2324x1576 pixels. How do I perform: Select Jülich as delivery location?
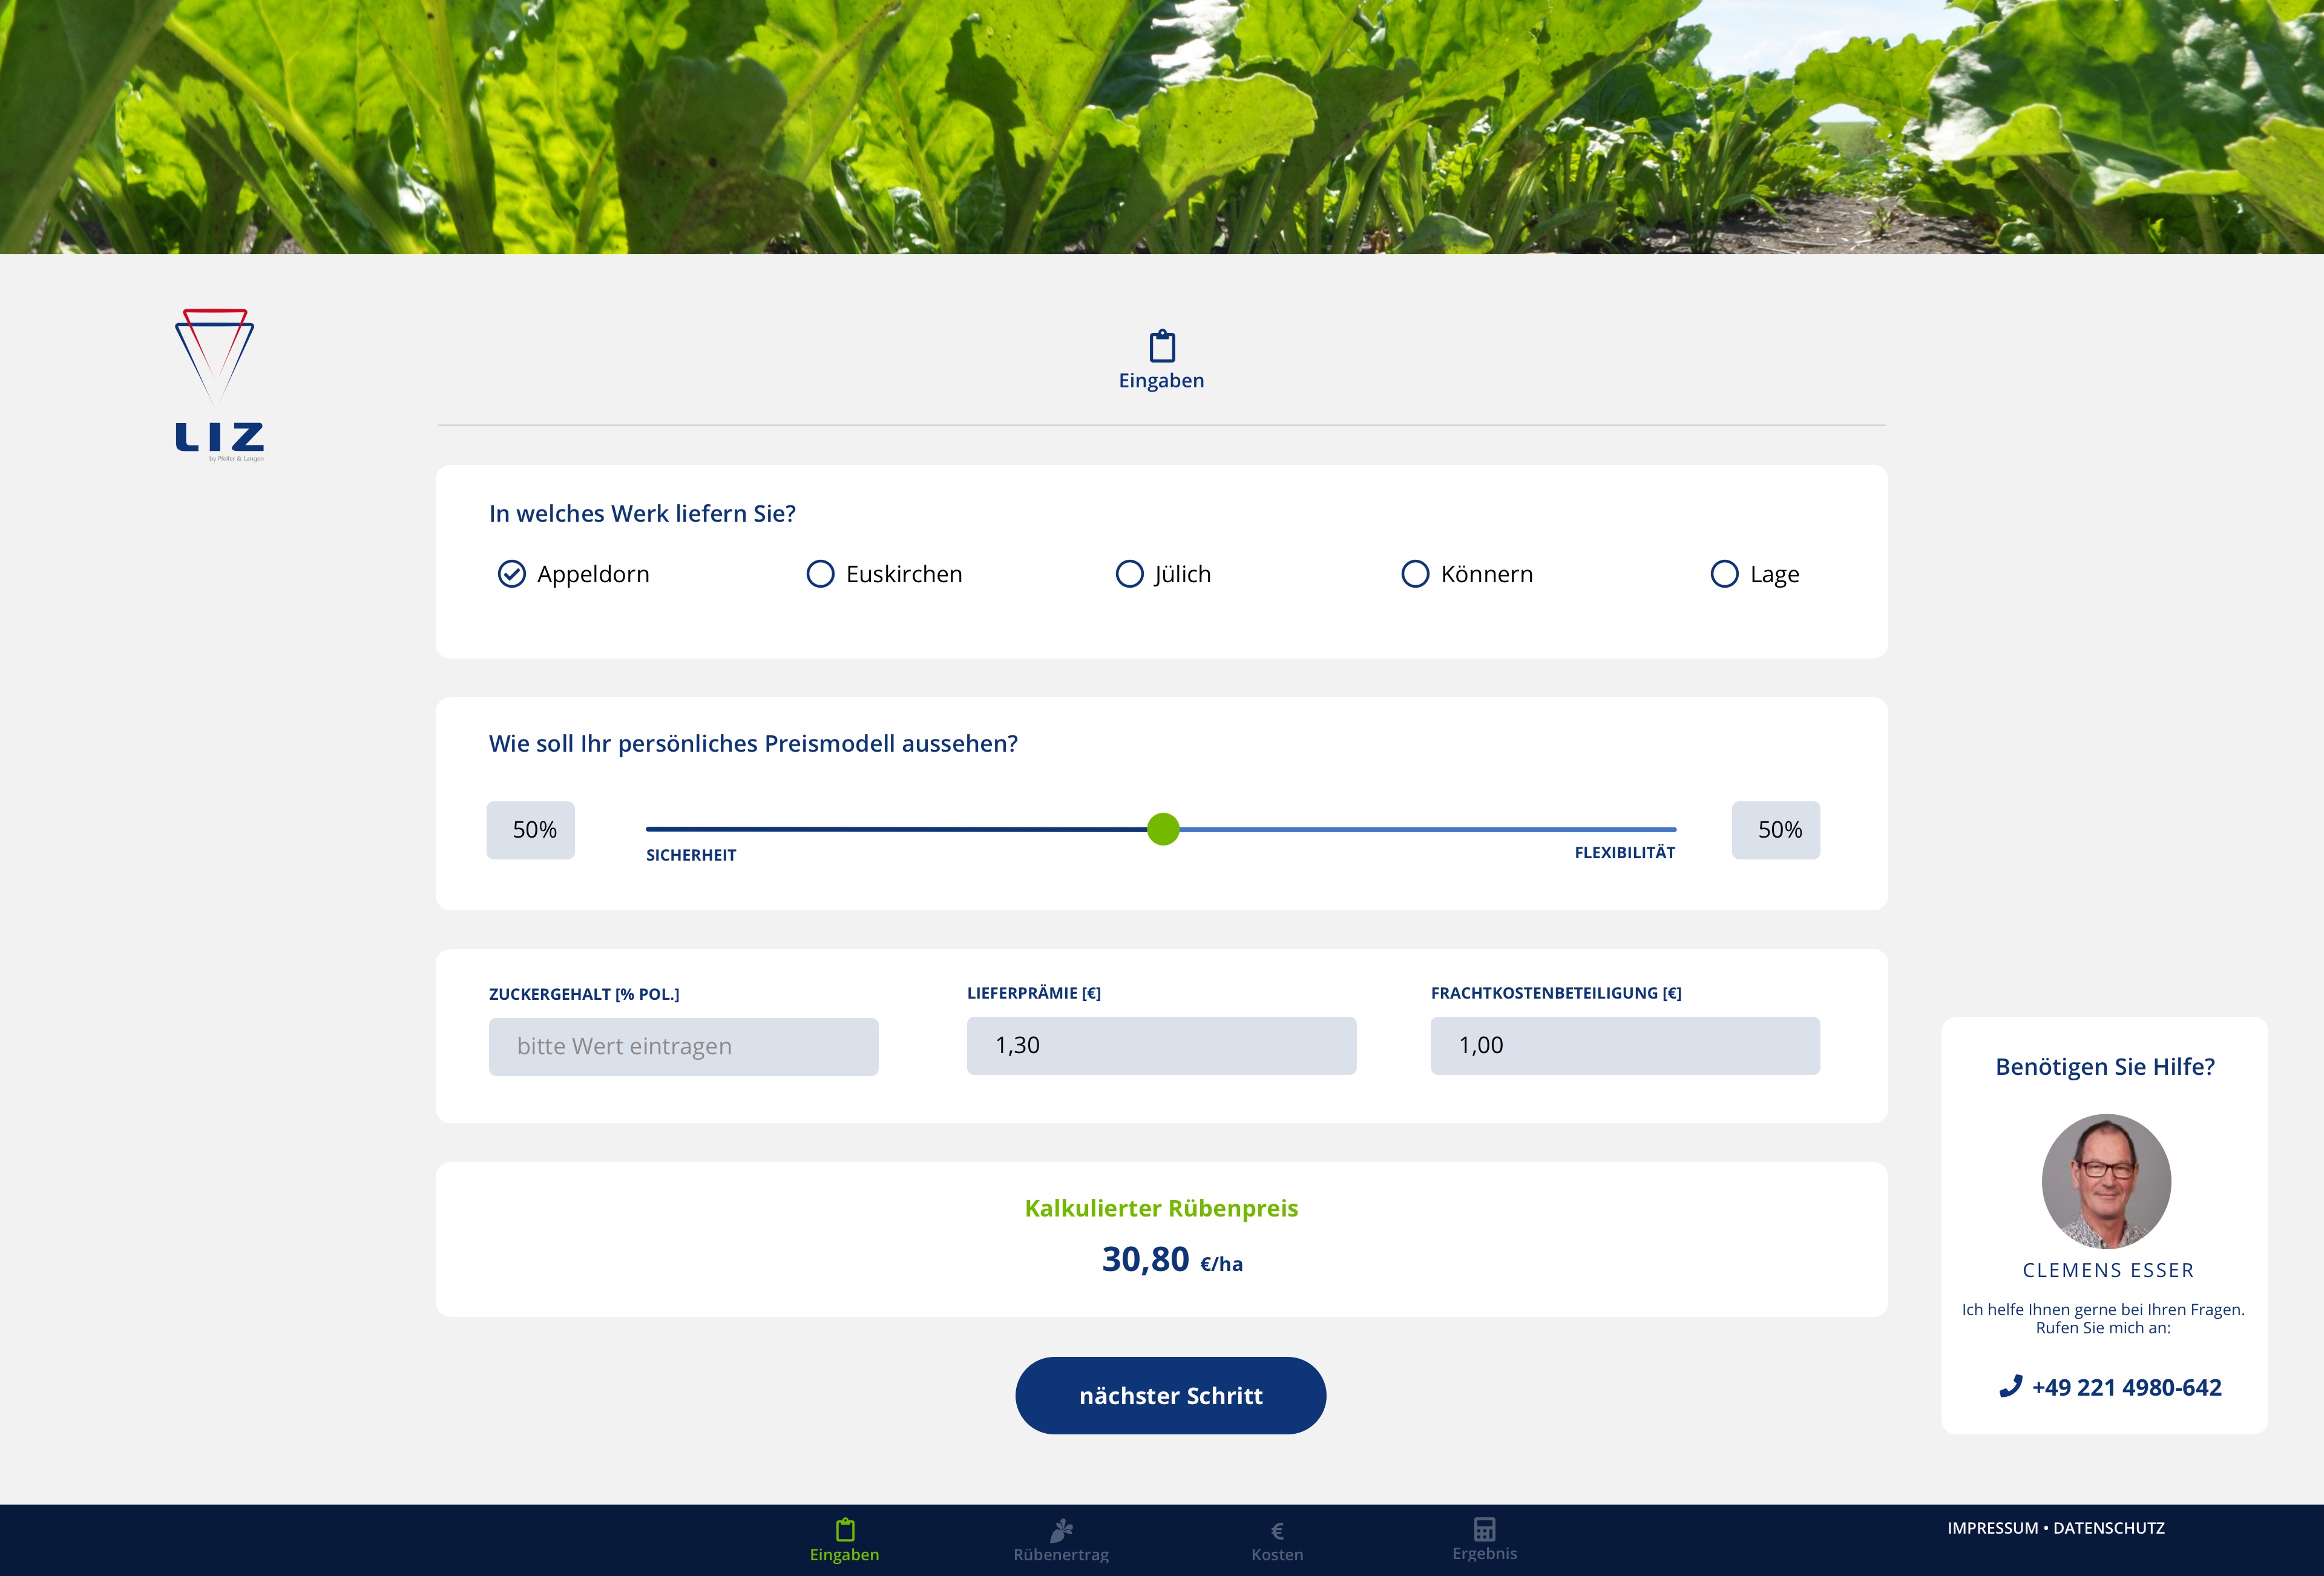1127,573
